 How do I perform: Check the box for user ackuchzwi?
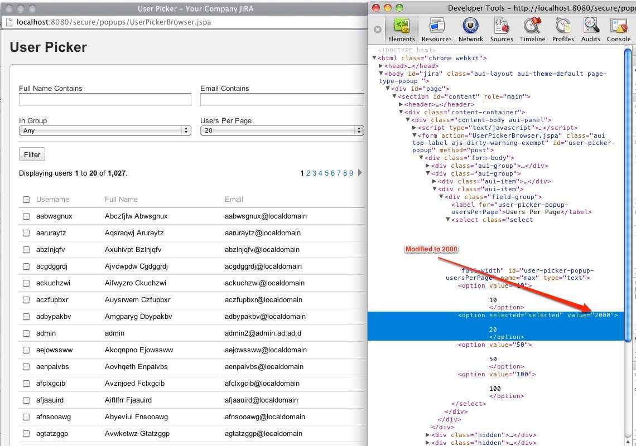coord(26,283)
